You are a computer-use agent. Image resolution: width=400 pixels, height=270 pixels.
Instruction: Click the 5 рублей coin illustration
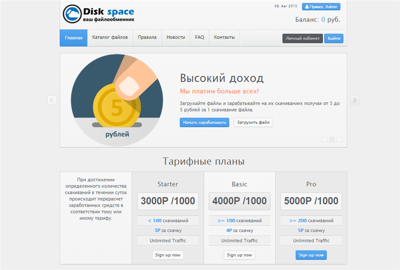point(117,100)
